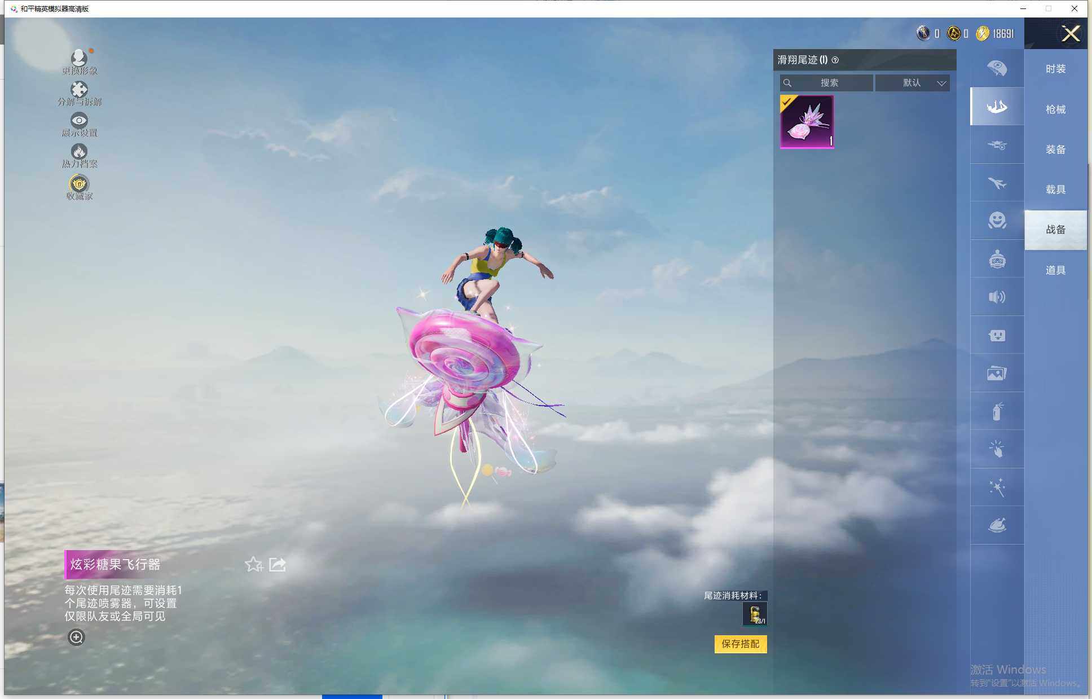Add the item to favorites with the star

(x=253, y=564)
